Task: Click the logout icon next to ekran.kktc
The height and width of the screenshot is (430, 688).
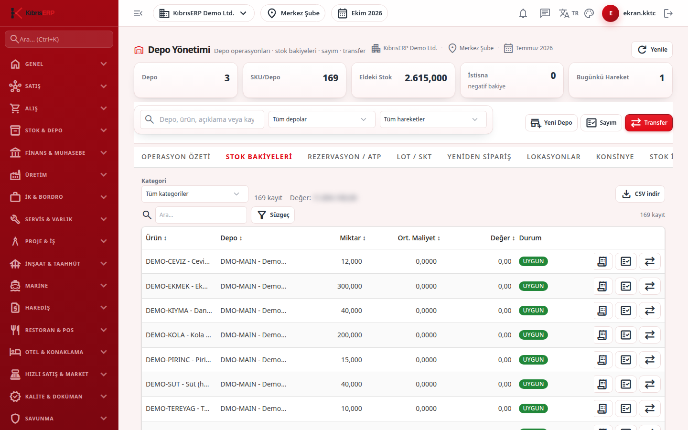Action: tap(668, 13)
